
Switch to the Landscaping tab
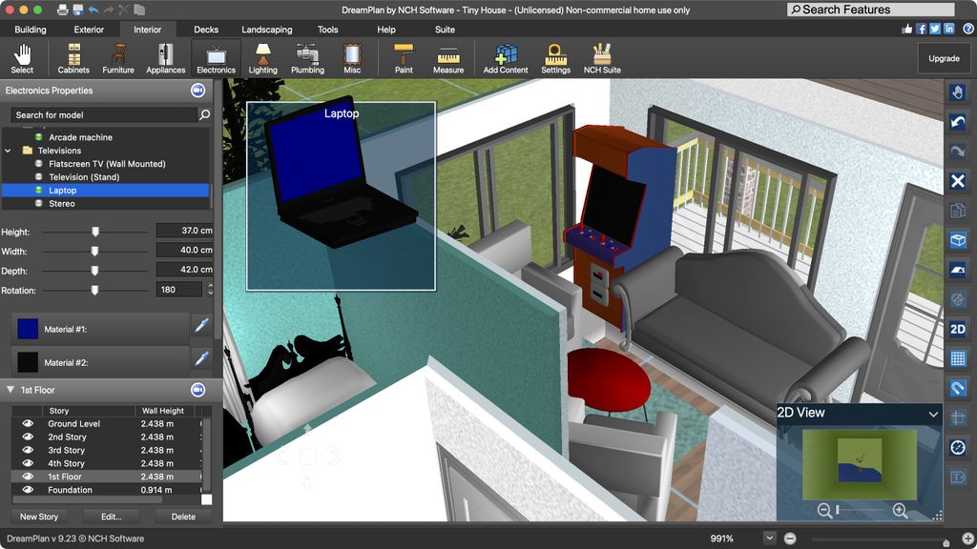point(267,30)
